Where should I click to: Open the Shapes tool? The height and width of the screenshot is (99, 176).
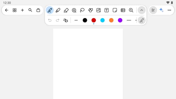[x=90, y=10]
